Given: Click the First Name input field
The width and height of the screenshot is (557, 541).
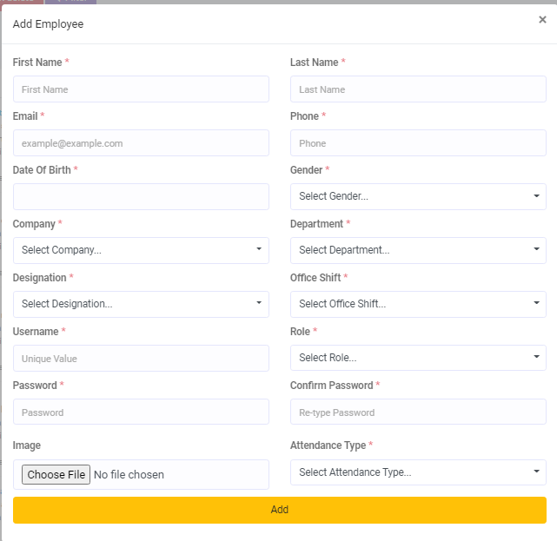Looking at the screenshot, I should (141, 89).
